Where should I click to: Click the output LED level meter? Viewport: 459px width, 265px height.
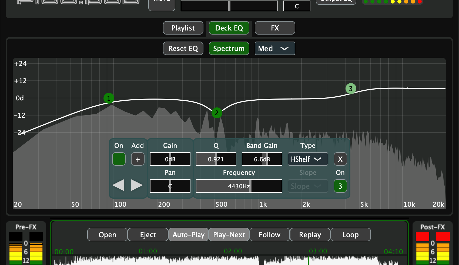[x=393, y=2]
